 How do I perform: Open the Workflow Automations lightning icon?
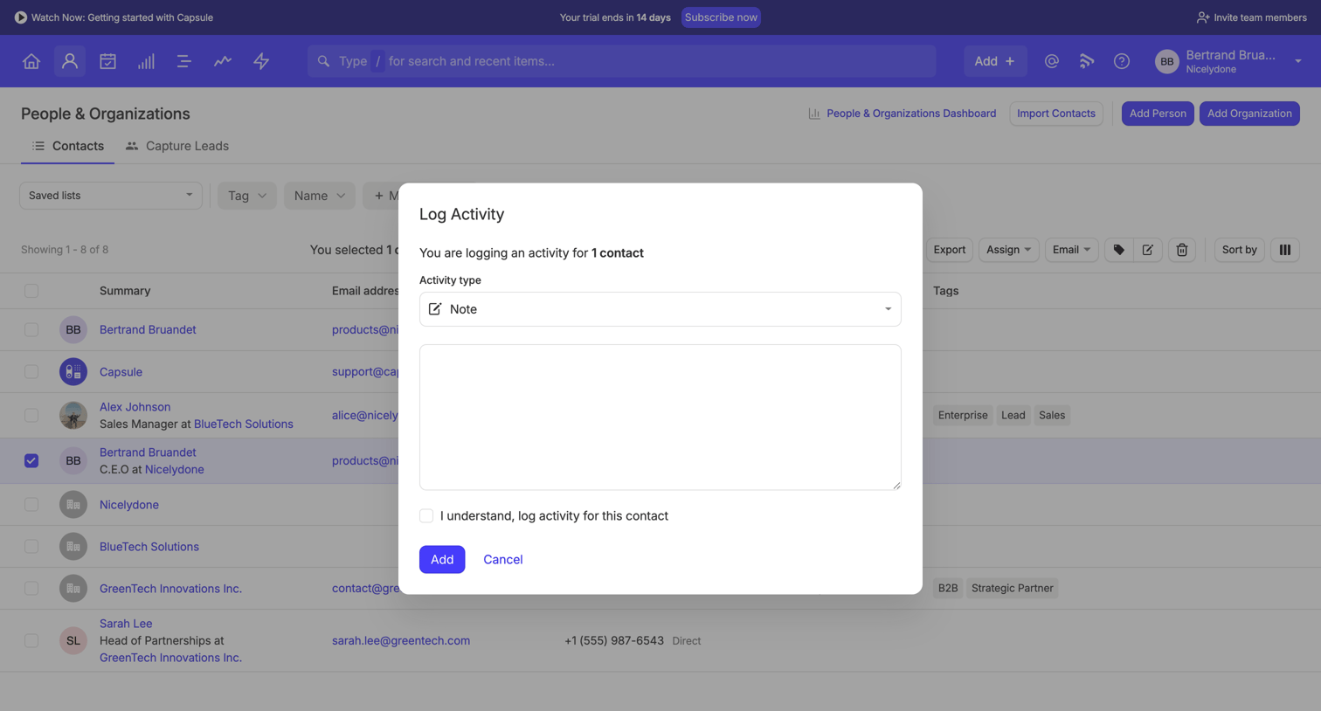pyautogui.click(x=261, y=61)
